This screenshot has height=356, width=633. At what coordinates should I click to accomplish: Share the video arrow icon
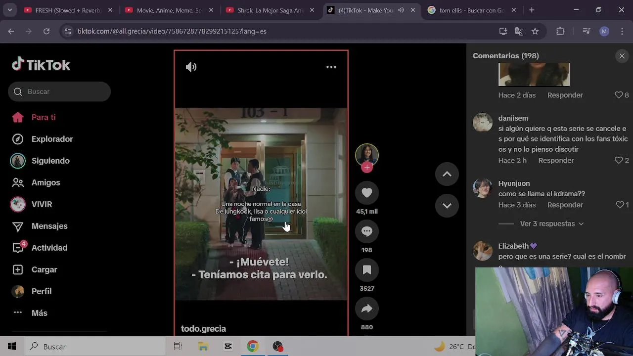[367, 309]
